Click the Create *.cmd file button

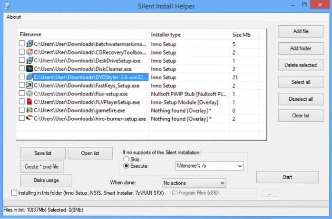tap(41, 167)
